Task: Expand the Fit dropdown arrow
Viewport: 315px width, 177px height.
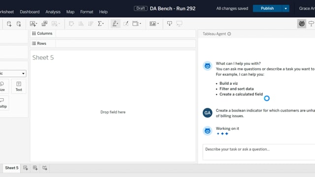Action: coord(140,24)
